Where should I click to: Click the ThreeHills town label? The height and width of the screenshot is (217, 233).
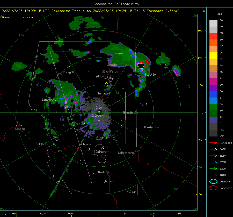[x=130, y=113]
